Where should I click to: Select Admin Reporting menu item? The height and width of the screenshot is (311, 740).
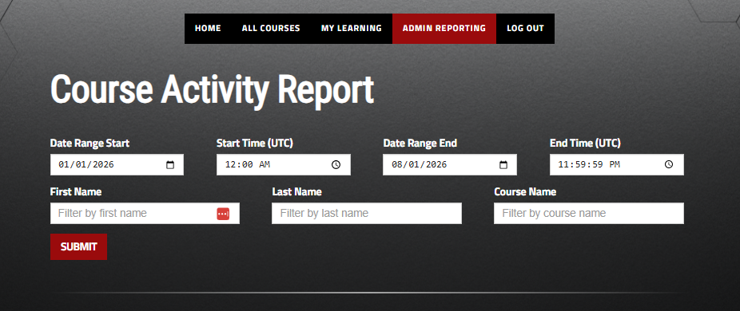pyautogui.click(x=444, y=28)
